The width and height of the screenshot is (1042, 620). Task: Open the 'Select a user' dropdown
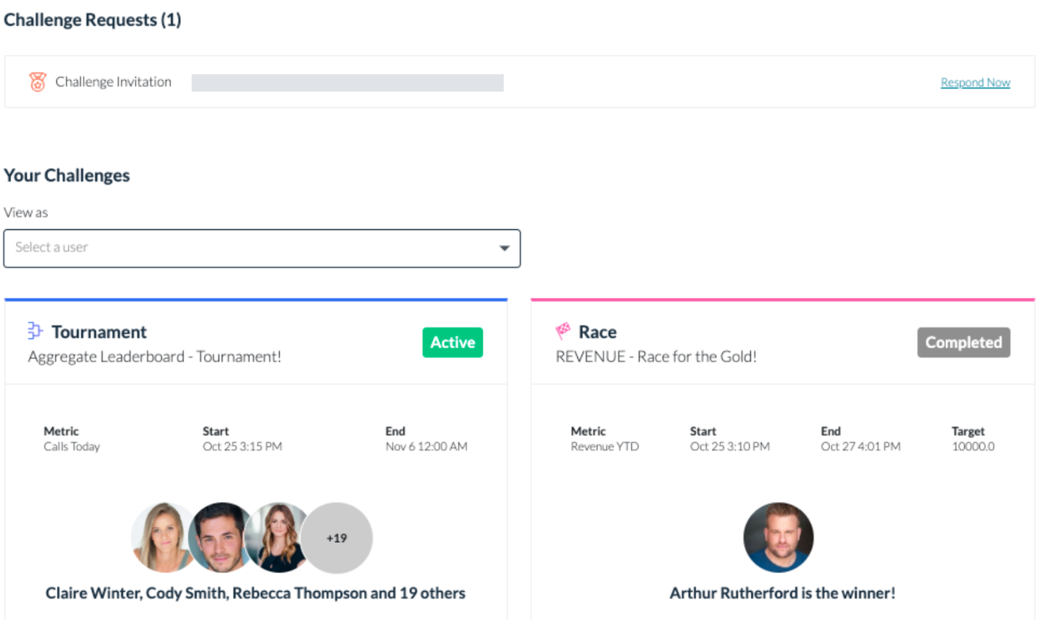(x=262, y=248)
